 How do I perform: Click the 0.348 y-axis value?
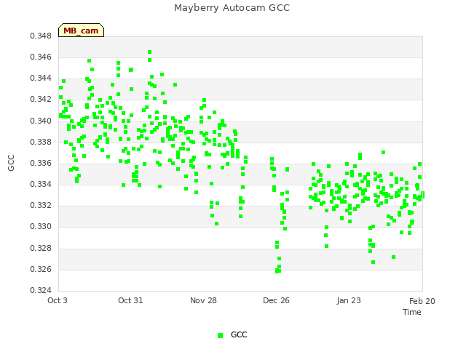pyautogui.click(x=41, y=36)
